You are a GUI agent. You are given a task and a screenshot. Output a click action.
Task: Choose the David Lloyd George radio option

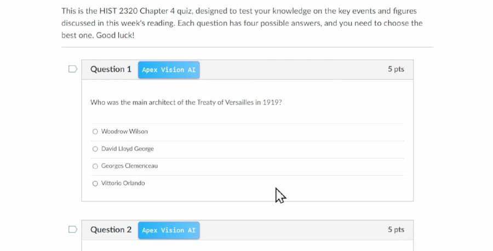[x=95, y=149]
